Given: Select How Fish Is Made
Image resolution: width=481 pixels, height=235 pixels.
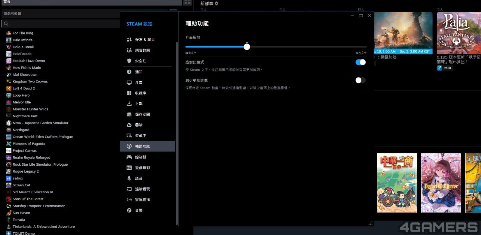Looking at the screenshot, I should coord(27,68).
